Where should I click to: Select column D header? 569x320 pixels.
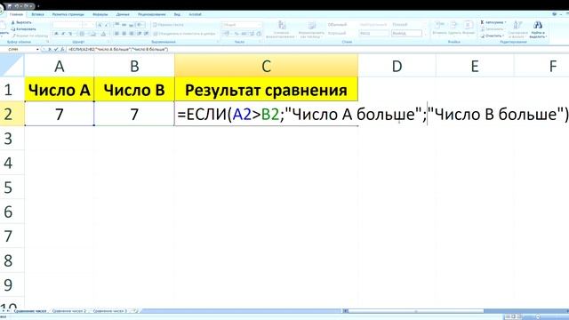click(x=397, y=66)
